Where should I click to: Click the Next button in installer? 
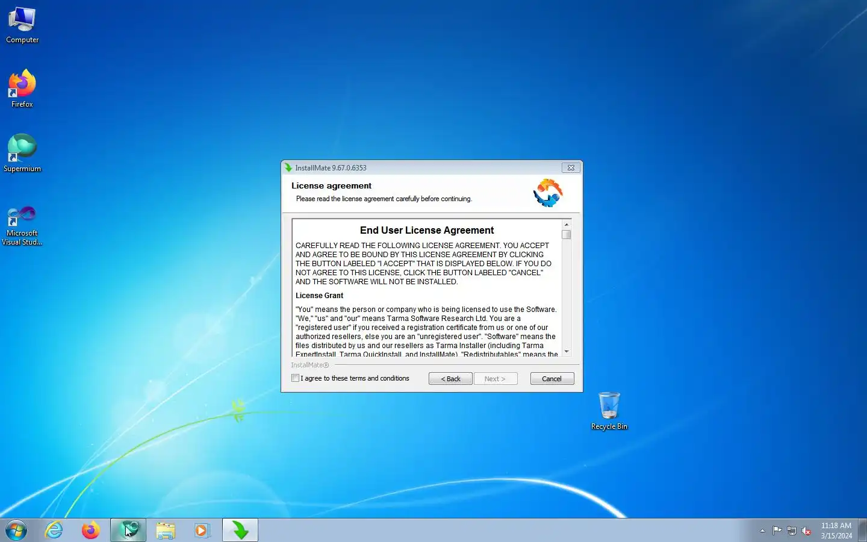point(495,379)
